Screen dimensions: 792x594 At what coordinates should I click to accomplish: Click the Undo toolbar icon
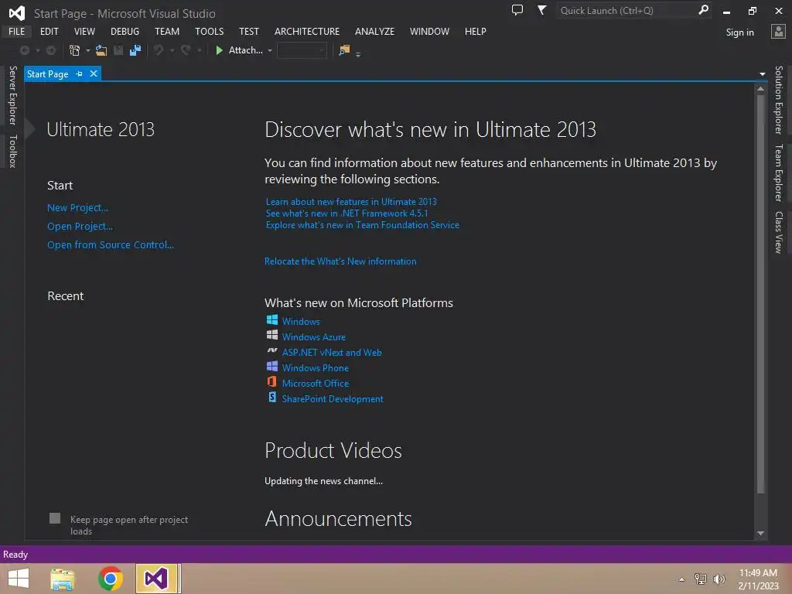pos(159,50)
